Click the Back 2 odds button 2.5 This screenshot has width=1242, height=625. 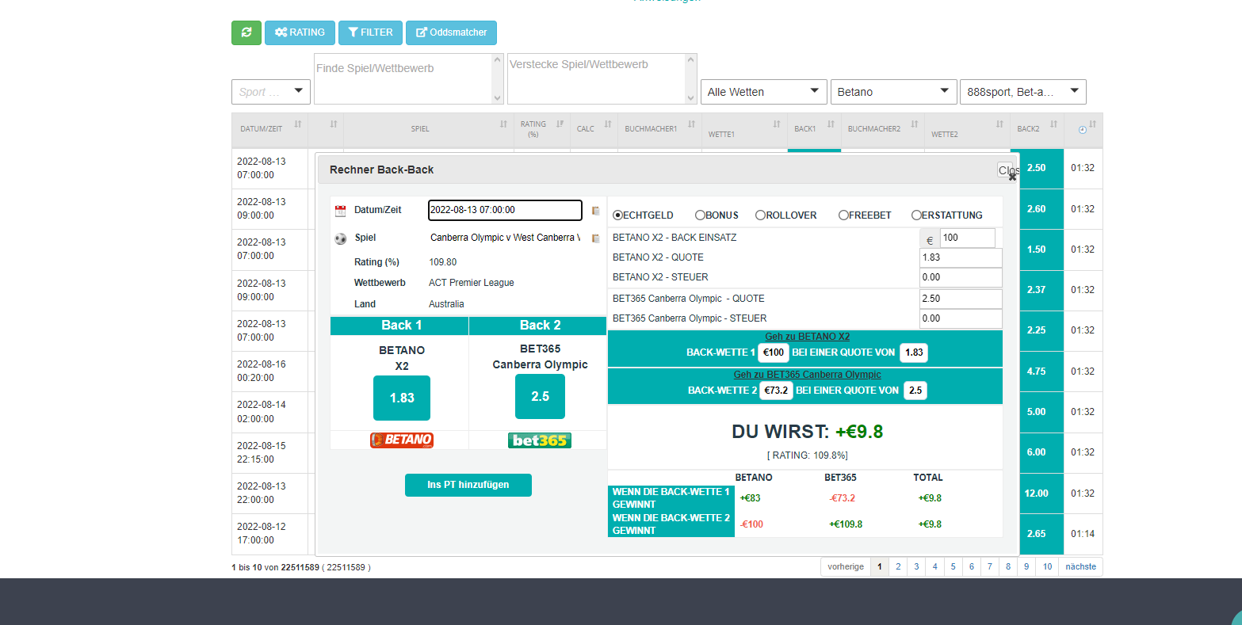click(540, 396)
